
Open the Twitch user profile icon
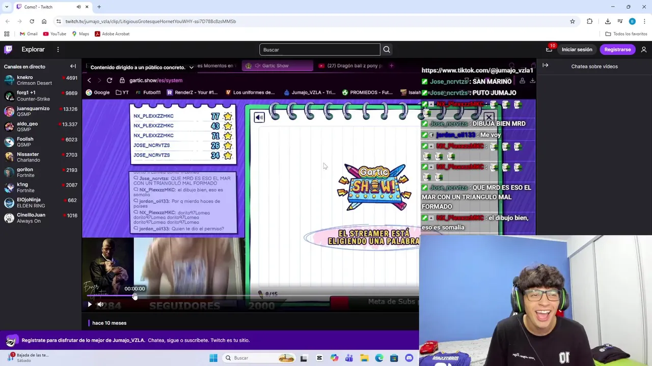coord(644,49)
